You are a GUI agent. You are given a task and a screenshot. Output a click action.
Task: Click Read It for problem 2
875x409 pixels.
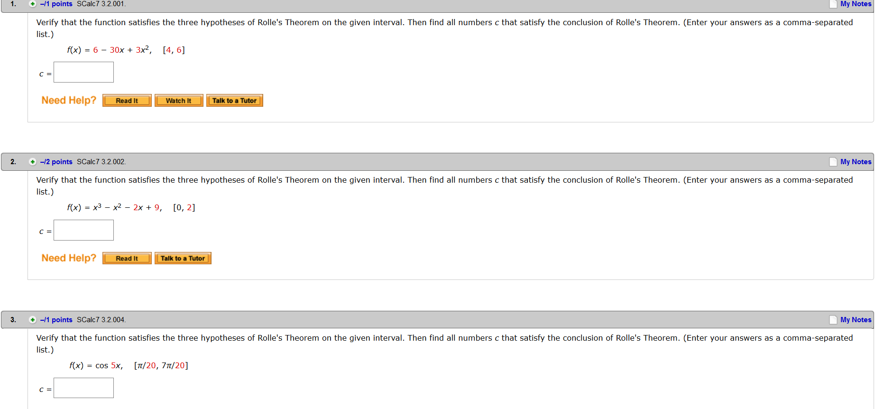127,258
